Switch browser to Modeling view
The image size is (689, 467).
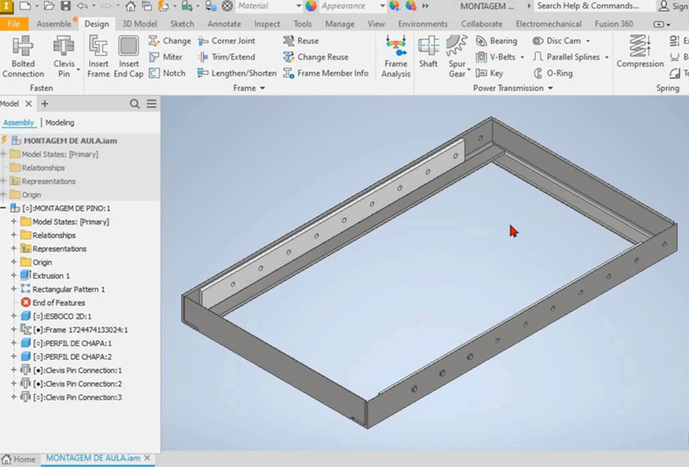(x=59, y=123)
